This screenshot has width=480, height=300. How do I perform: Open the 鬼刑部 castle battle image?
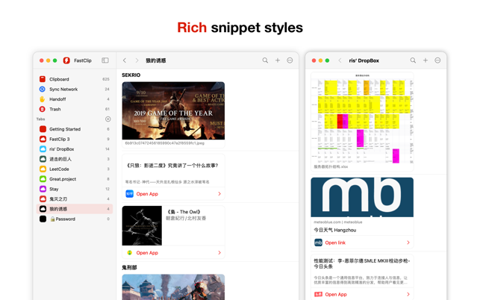coord(173,287)
